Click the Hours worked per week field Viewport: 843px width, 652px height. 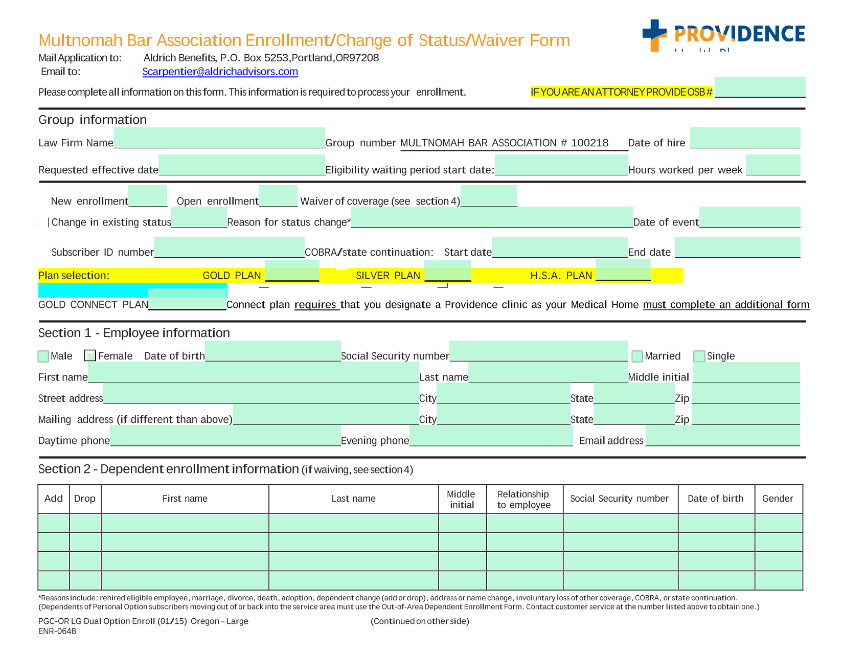(x=773, y=165)
